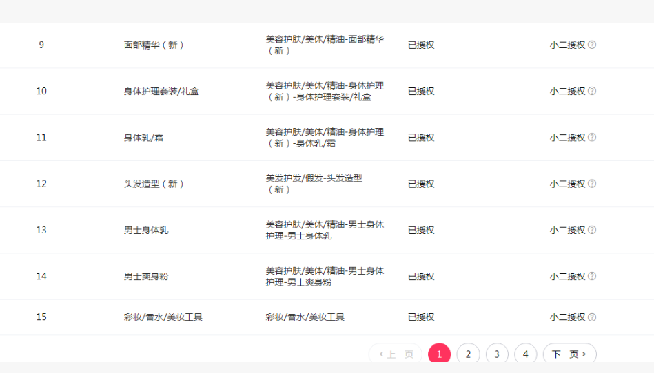
Task: Click help icon beside row 12 小二授权
Action: point(592,184)
